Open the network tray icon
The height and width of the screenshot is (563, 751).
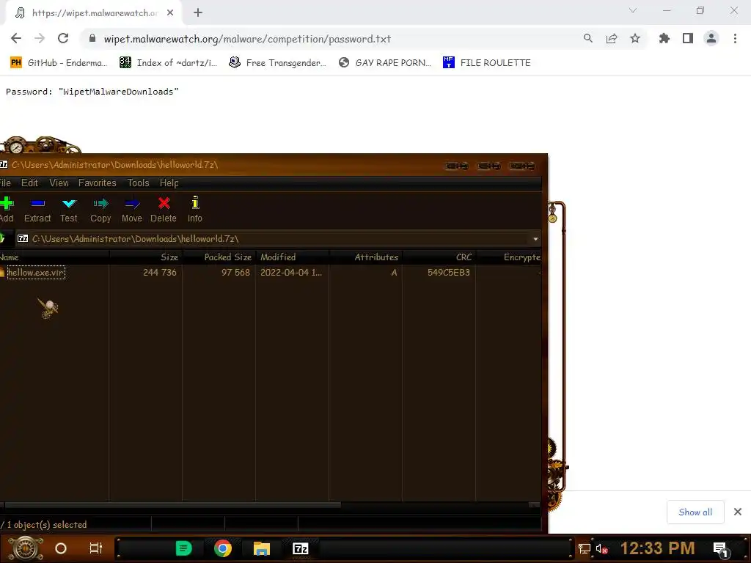585,548
